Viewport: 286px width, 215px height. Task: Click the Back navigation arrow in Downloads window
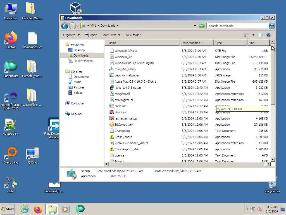[x=65, y=26]
